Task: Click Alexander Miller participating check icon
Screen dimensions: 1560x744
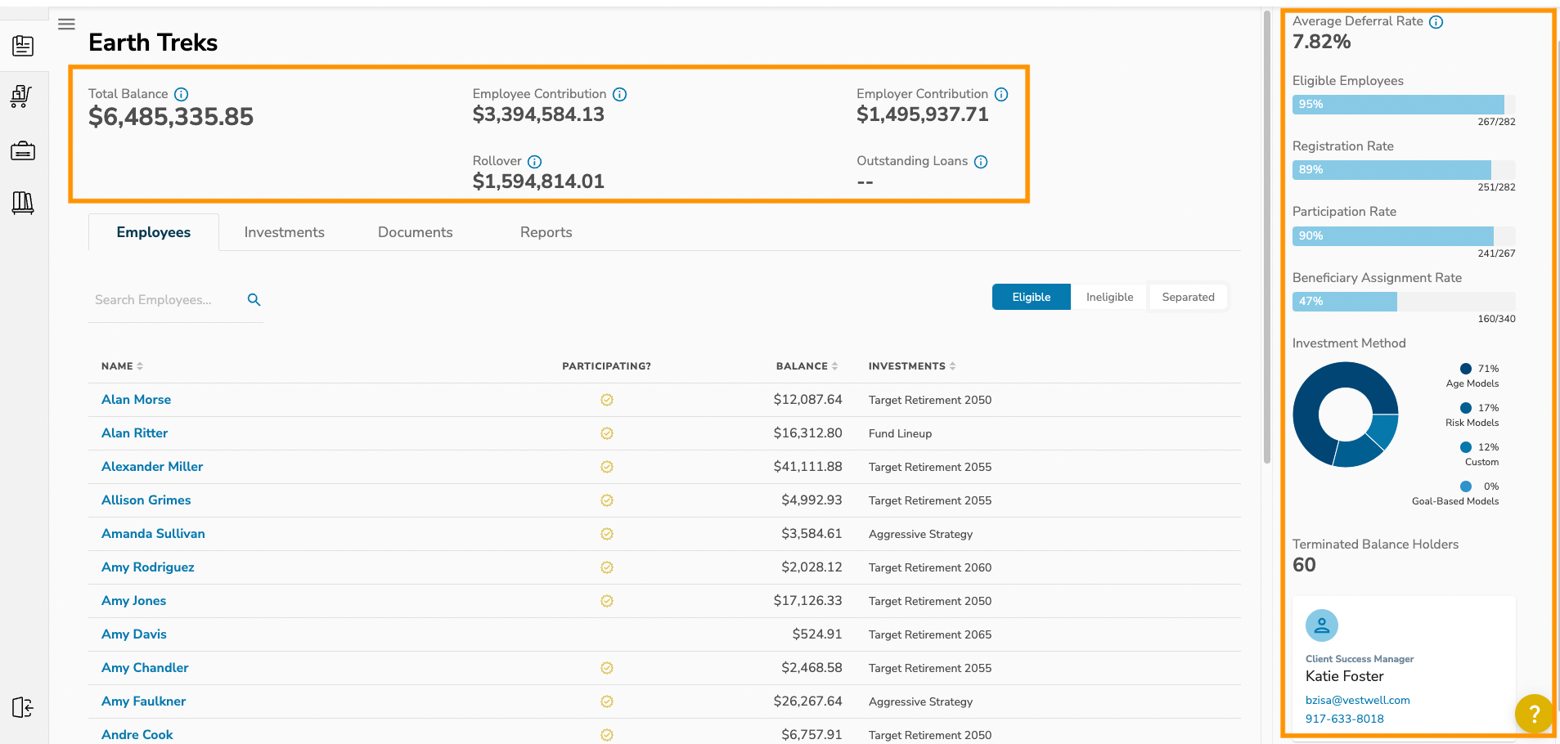Action: 607,467
